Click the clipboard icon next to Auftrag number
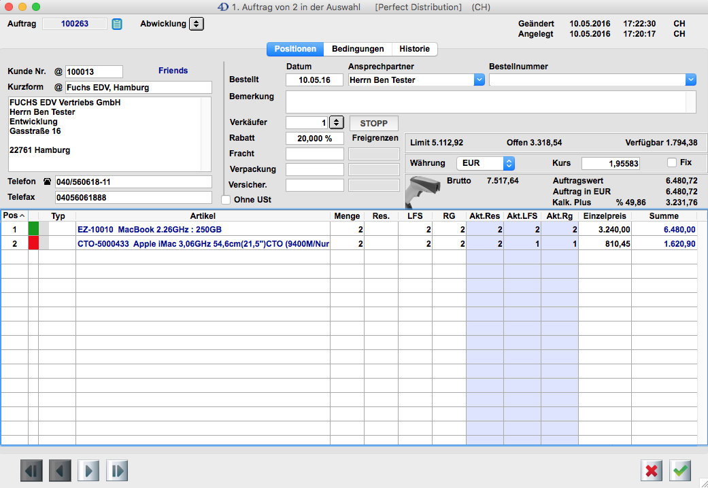Screen dimensions: 708x488 tap(117, 24)
